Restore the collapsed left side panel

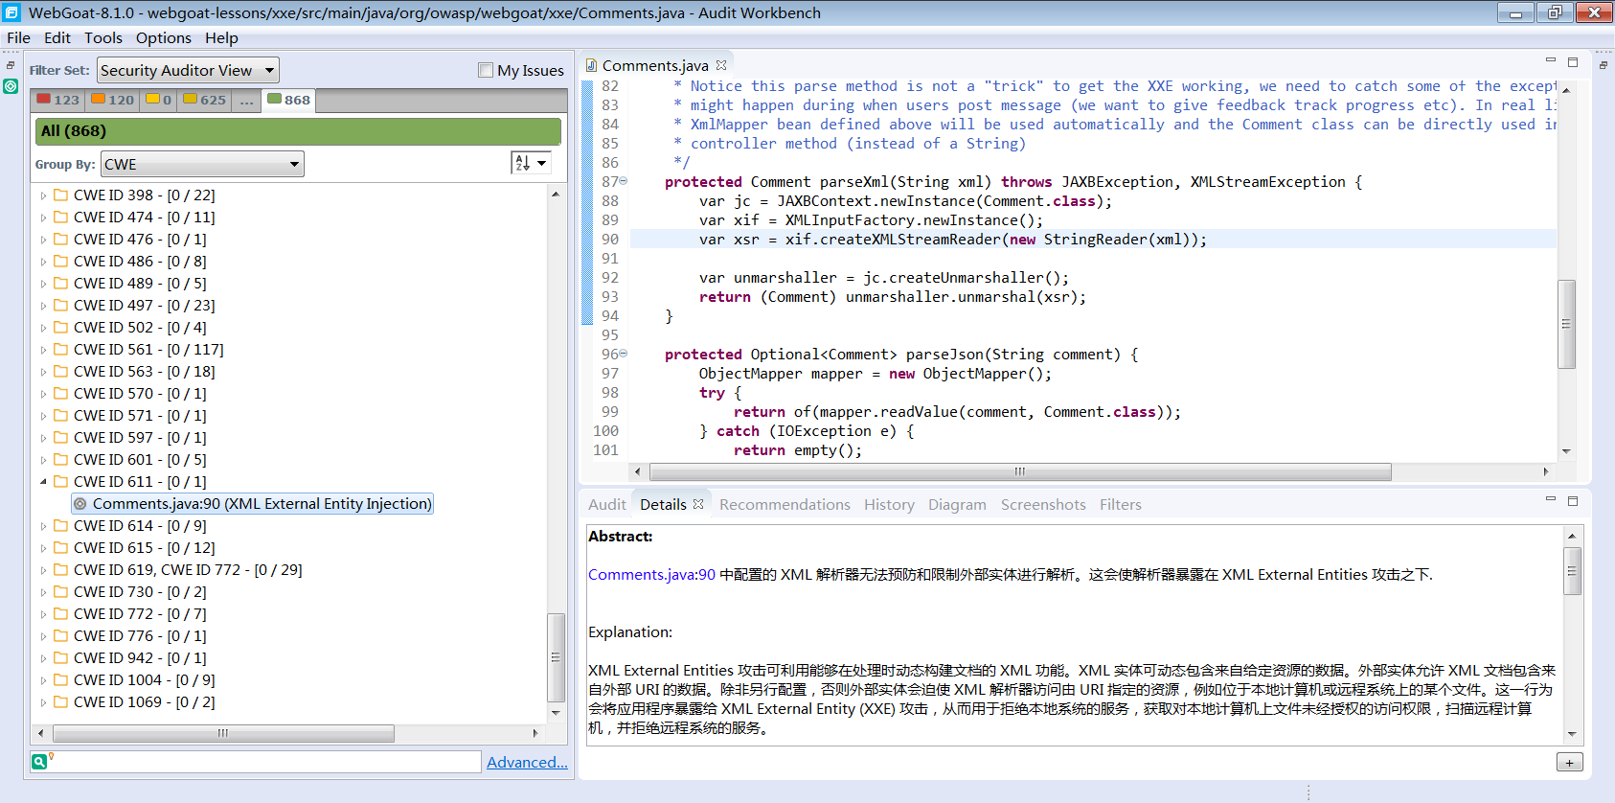click(11, 65)
